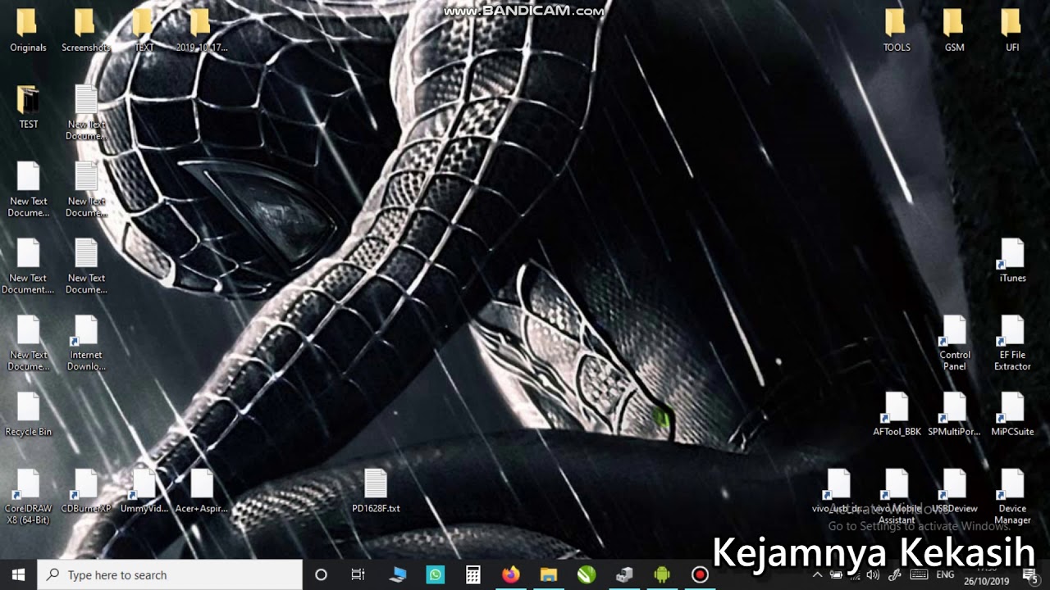The width and height of the screenshot is (1050, 590).
Task: Select the CDBurnerXP shortcut
Action: pos(85,492)
